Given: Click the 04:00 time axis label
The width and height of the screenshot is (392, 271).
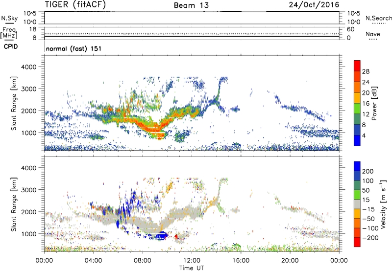Looking at the screenshot, I should (x=93, y=261).
